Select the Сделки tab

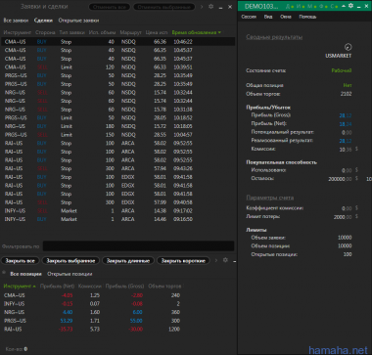43,21
